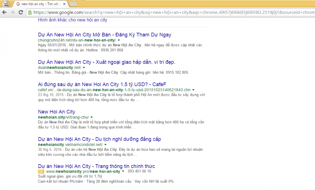Open a new tab button
Screen dimensions: 315x190
73,4
